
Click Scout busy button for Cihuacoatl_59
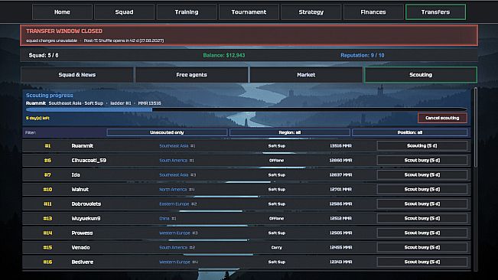pyautogui.click(x=422, y=161)
